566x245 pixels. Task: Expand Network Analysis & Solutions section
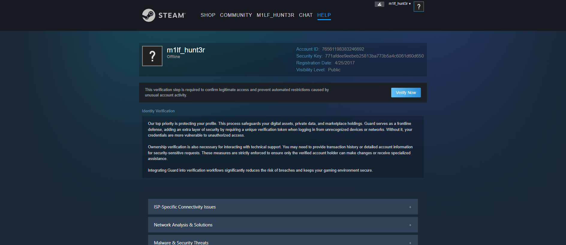pyautogui.click(x=283, y=225)
